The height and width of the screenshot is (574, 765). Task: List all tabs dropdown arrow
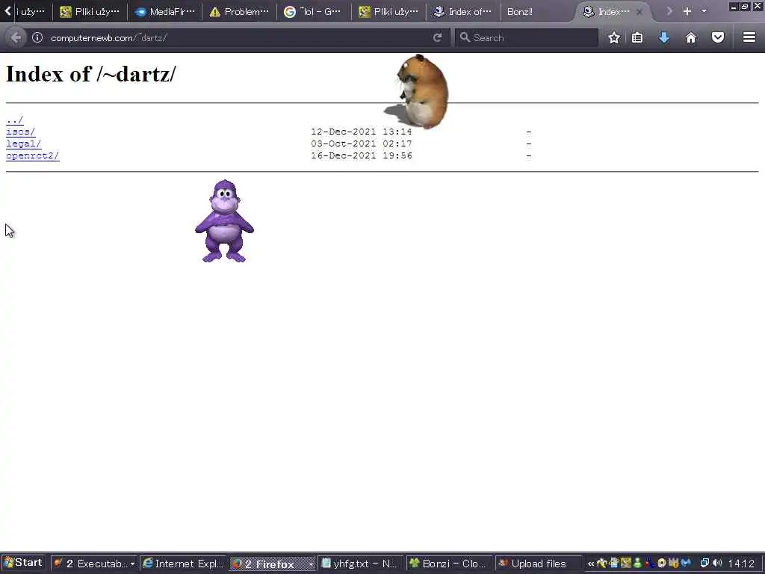click(704, 11)
